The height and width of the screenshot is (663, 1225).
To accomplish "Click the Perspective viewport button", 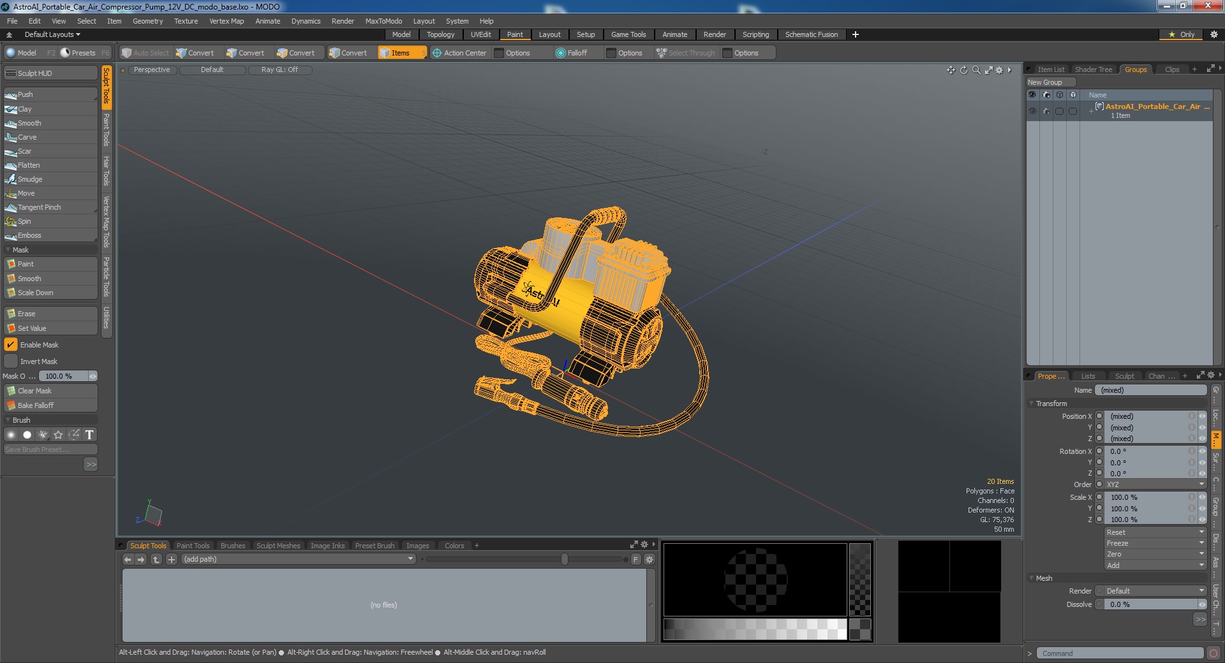I will point(152,70).
